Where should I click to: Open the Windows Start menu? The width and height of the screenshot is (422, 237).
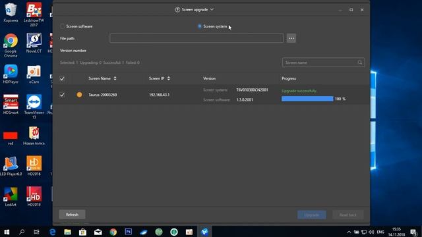(x=7, y=232)
